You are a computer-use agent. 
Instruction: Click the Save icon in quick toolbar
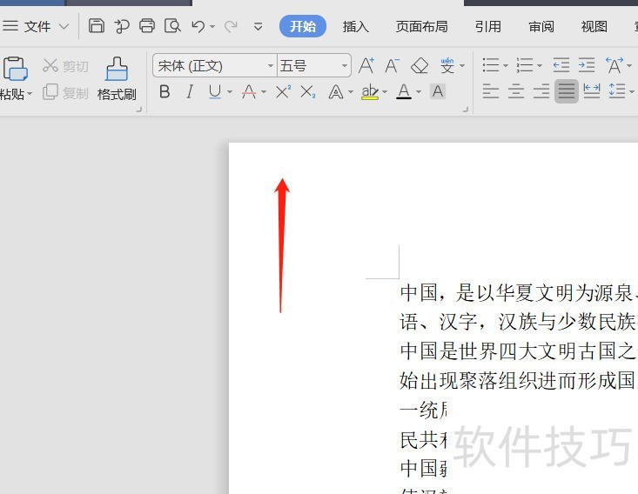pos(97,26)
